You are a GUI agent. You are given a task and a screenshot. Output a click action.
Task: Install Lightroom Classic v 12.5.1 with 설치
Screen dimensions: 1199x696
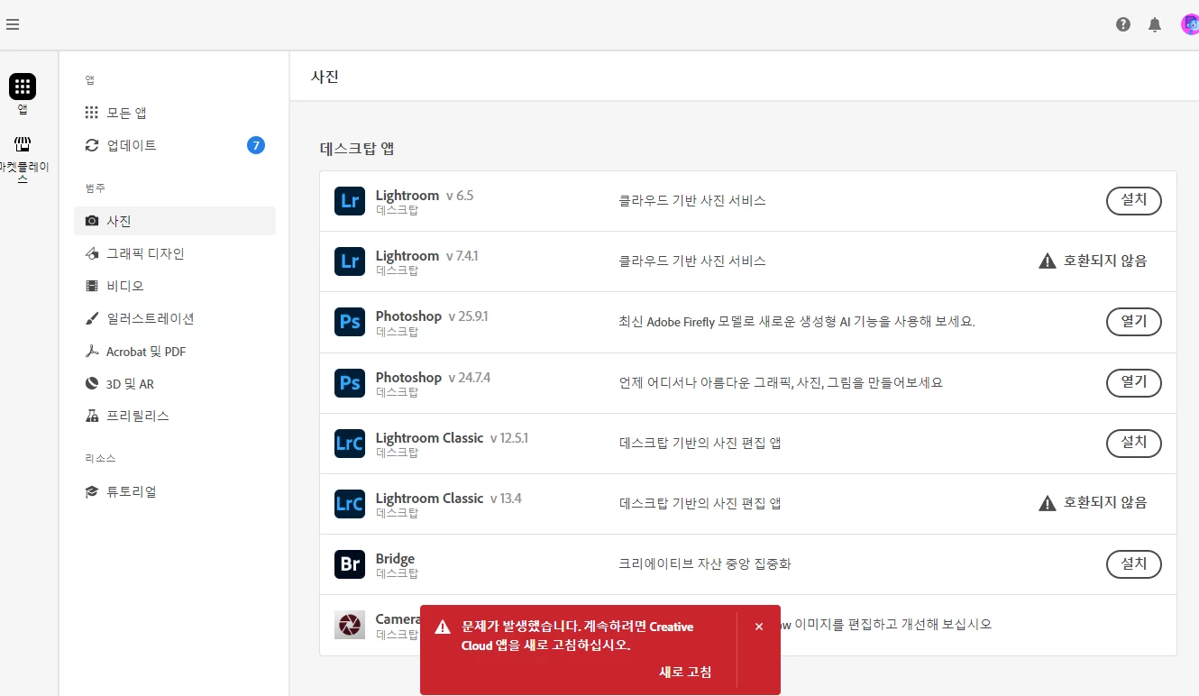(x=1133, y=444)
